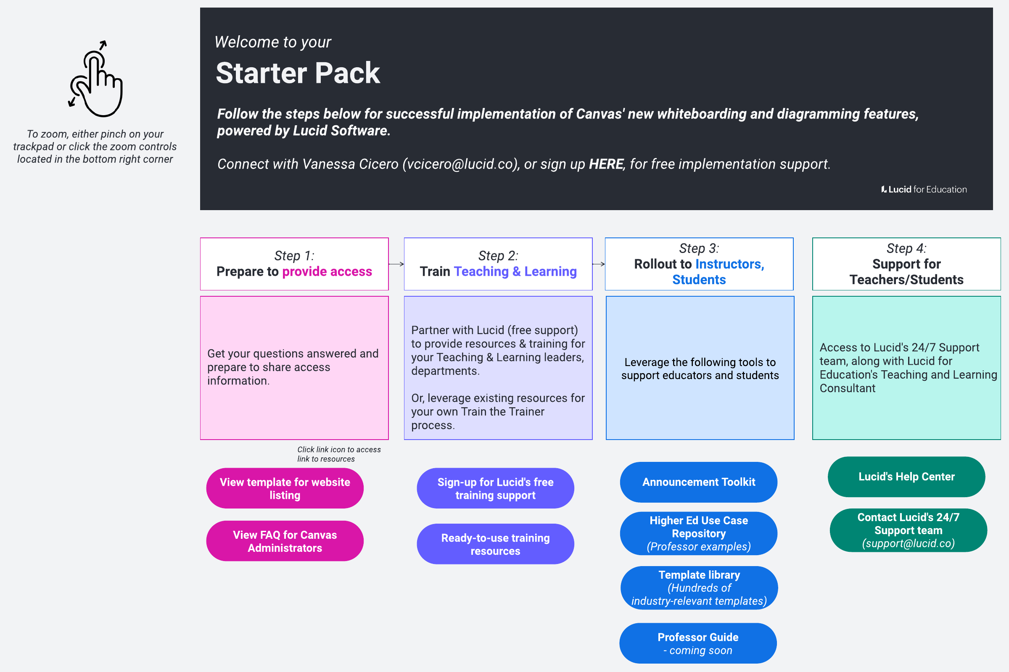Click the Starter Pack title heading
Viewport: 1009px width, 672px height.
click(x=298, y=73)
